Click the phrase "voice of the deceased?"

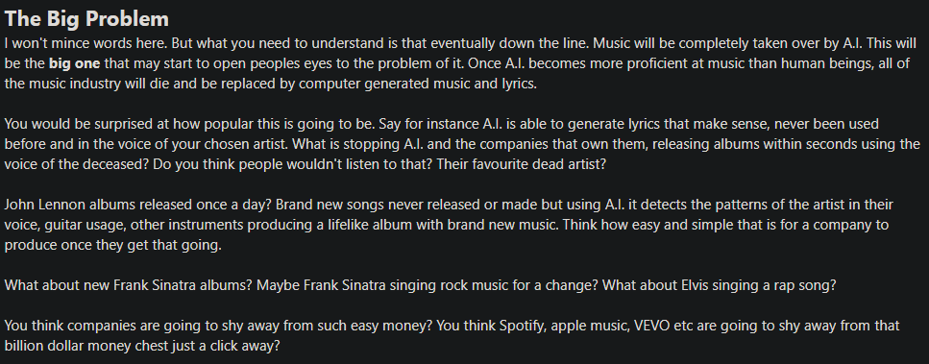[77, 164]
